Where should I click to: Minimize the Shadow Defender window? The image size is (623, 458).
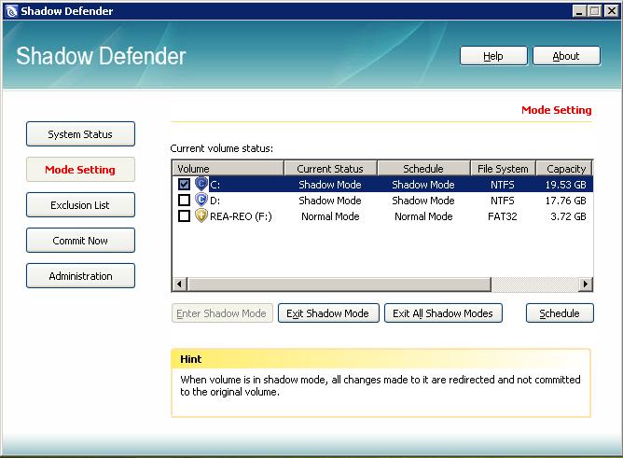579,10
